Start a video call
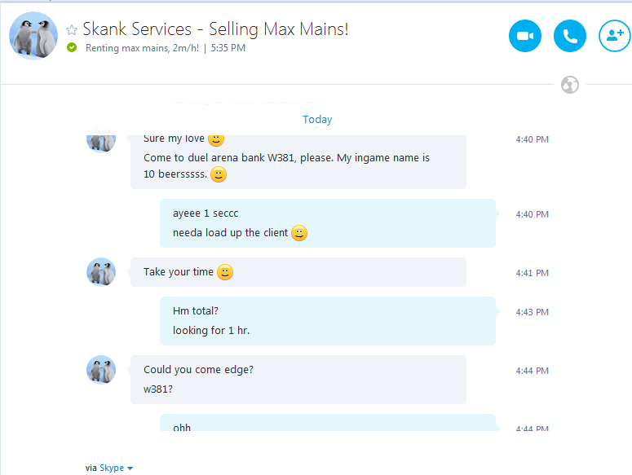632x475 pixels. [525, 37]
